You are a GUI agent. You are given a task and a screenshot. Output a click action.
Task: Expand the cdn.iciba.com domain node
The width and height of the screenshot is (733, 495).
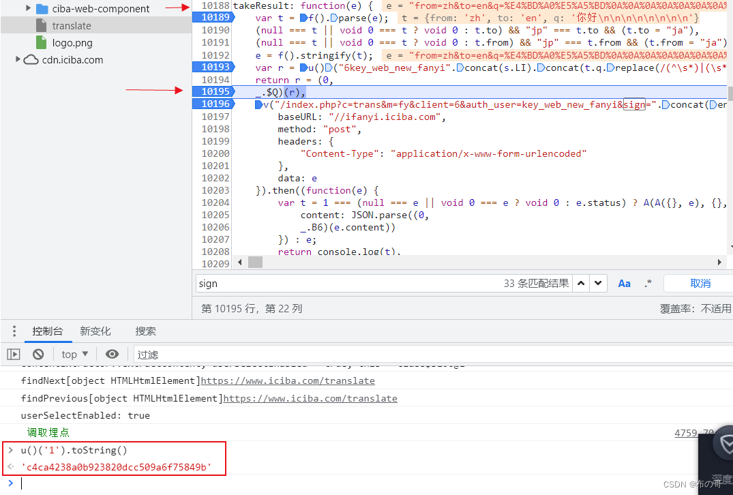[18, 59]
